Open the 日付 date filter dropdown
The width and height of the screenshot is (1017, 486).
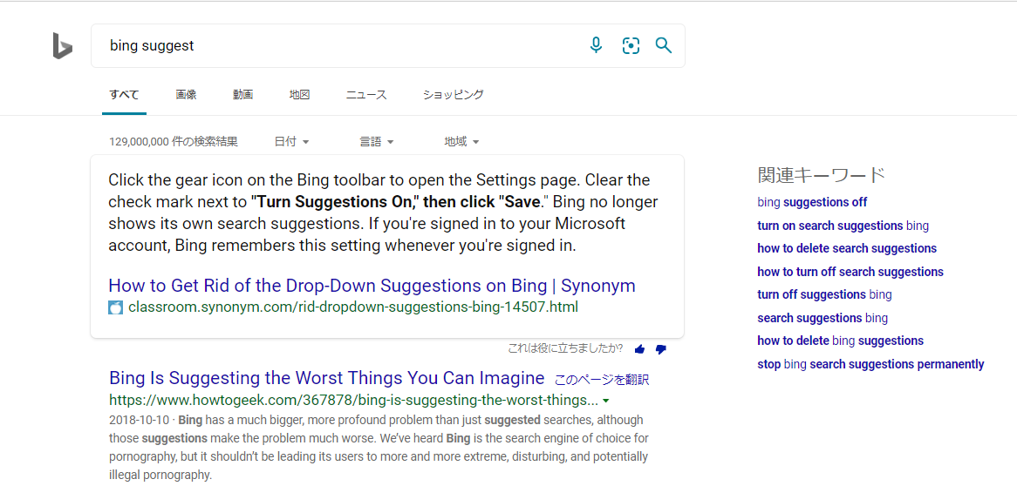[292, 142]
